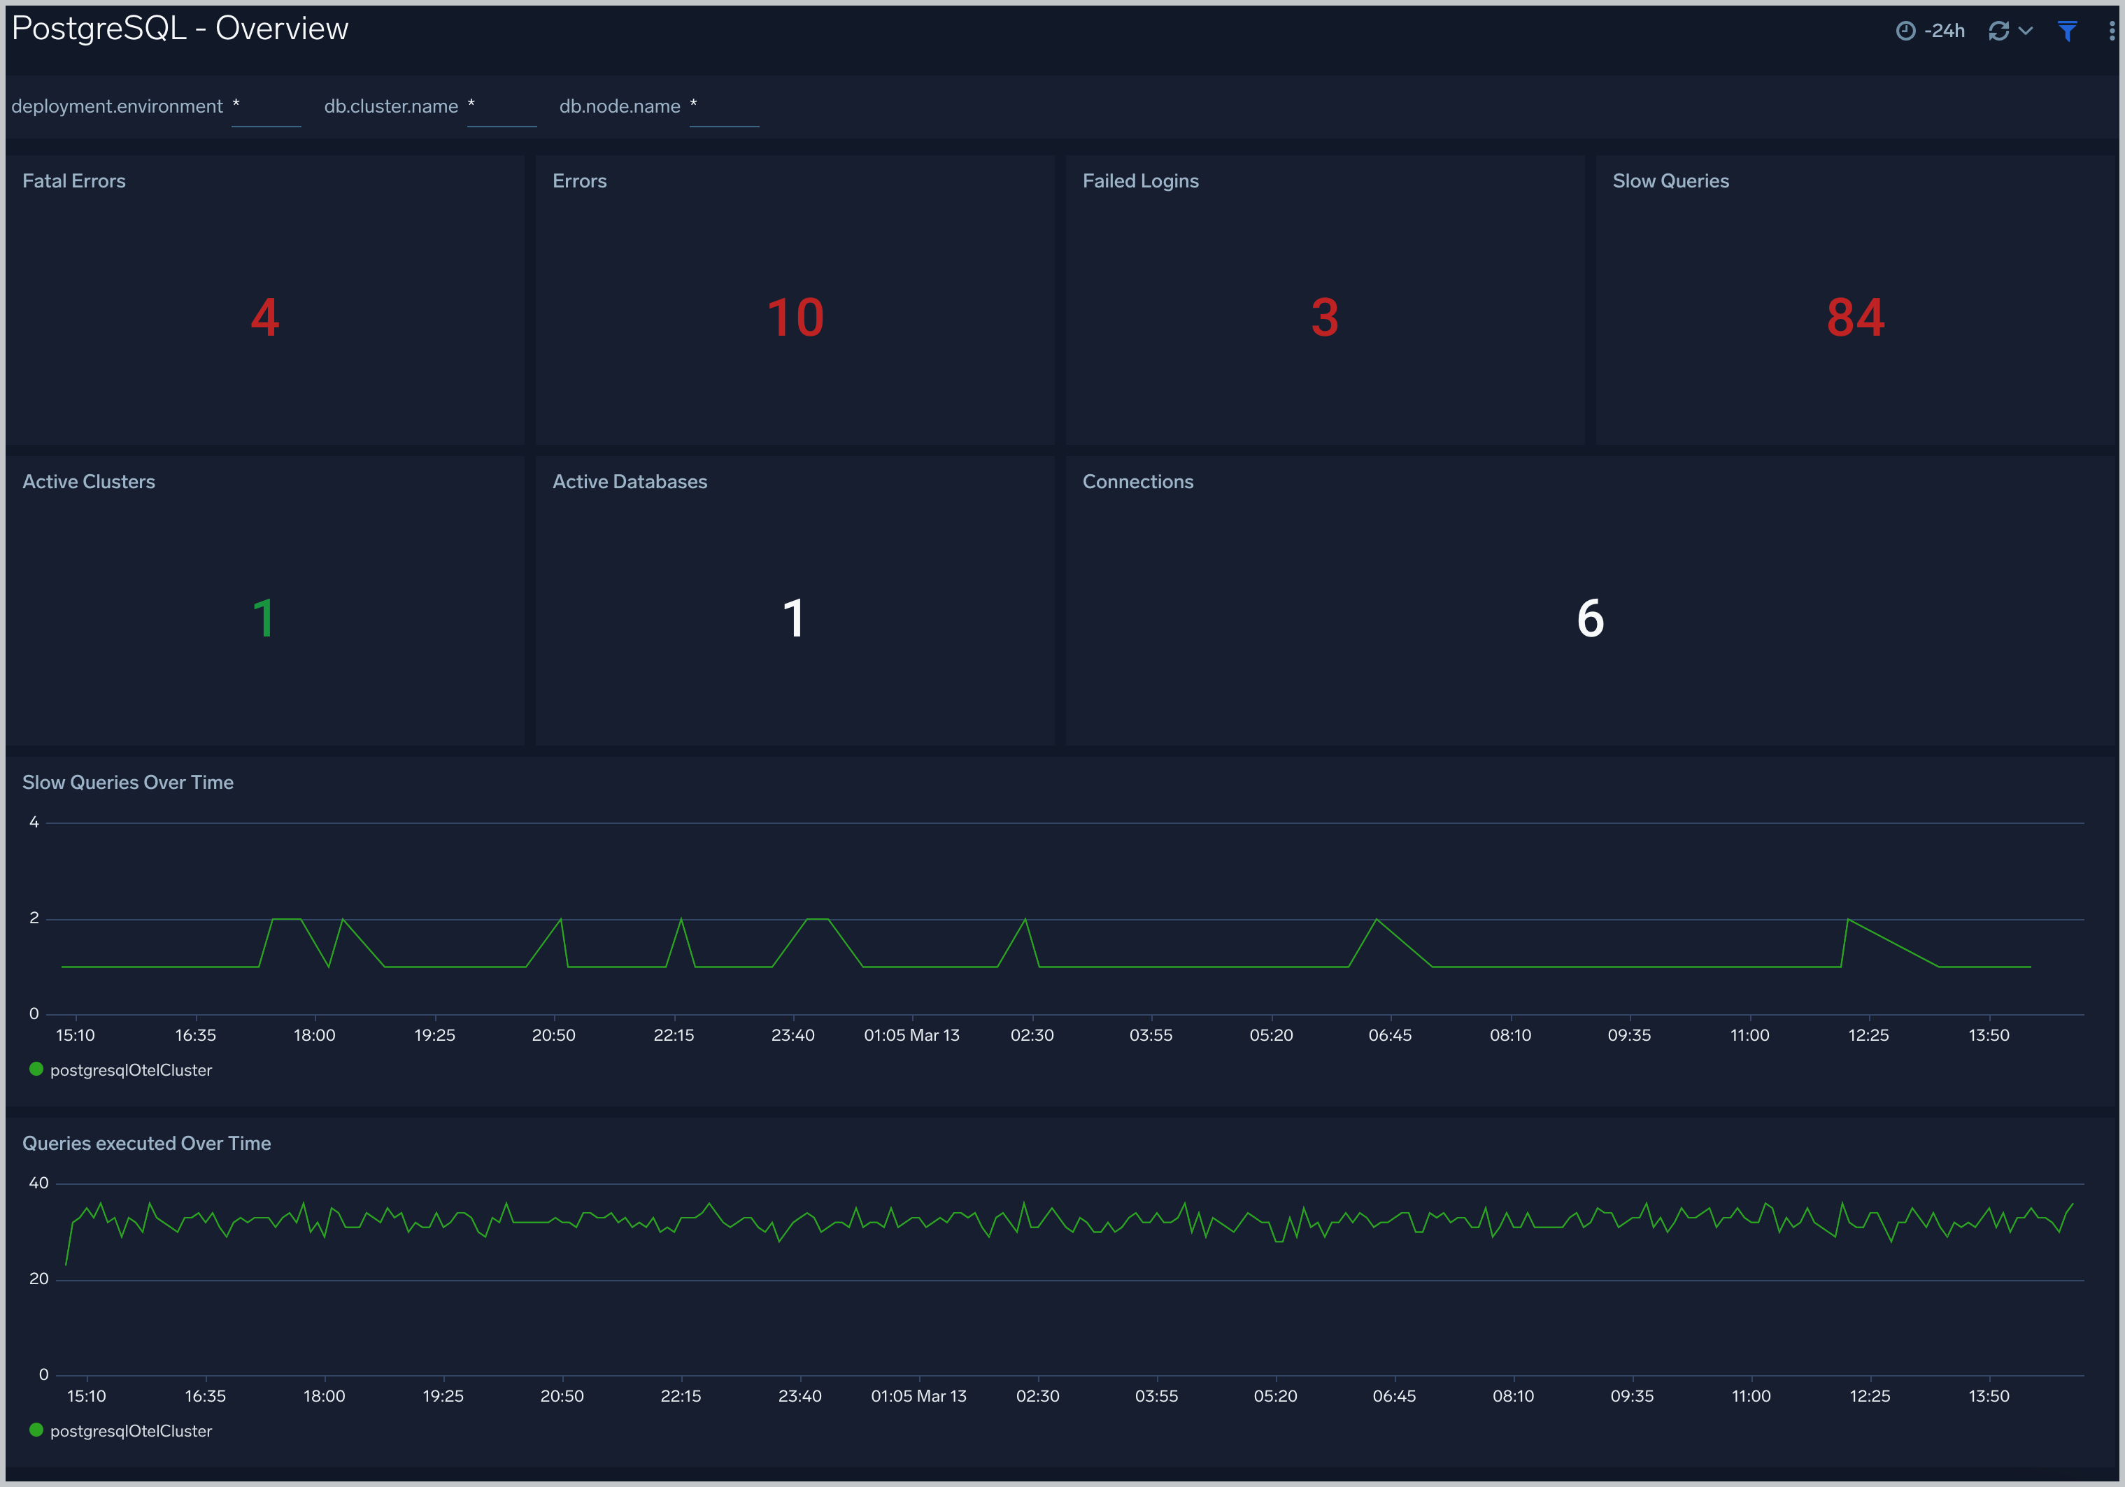Toggle postgresqlOtelCluster legend in Slow Queries chart
The image size is (2125, 1487).
coord(121,1071)
